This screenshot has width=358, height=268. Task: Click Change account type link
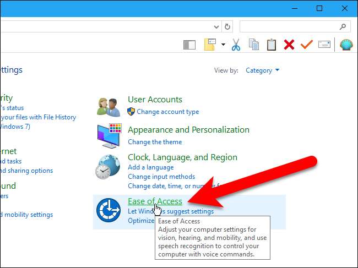pyautogui.click(x=168, y=112)
